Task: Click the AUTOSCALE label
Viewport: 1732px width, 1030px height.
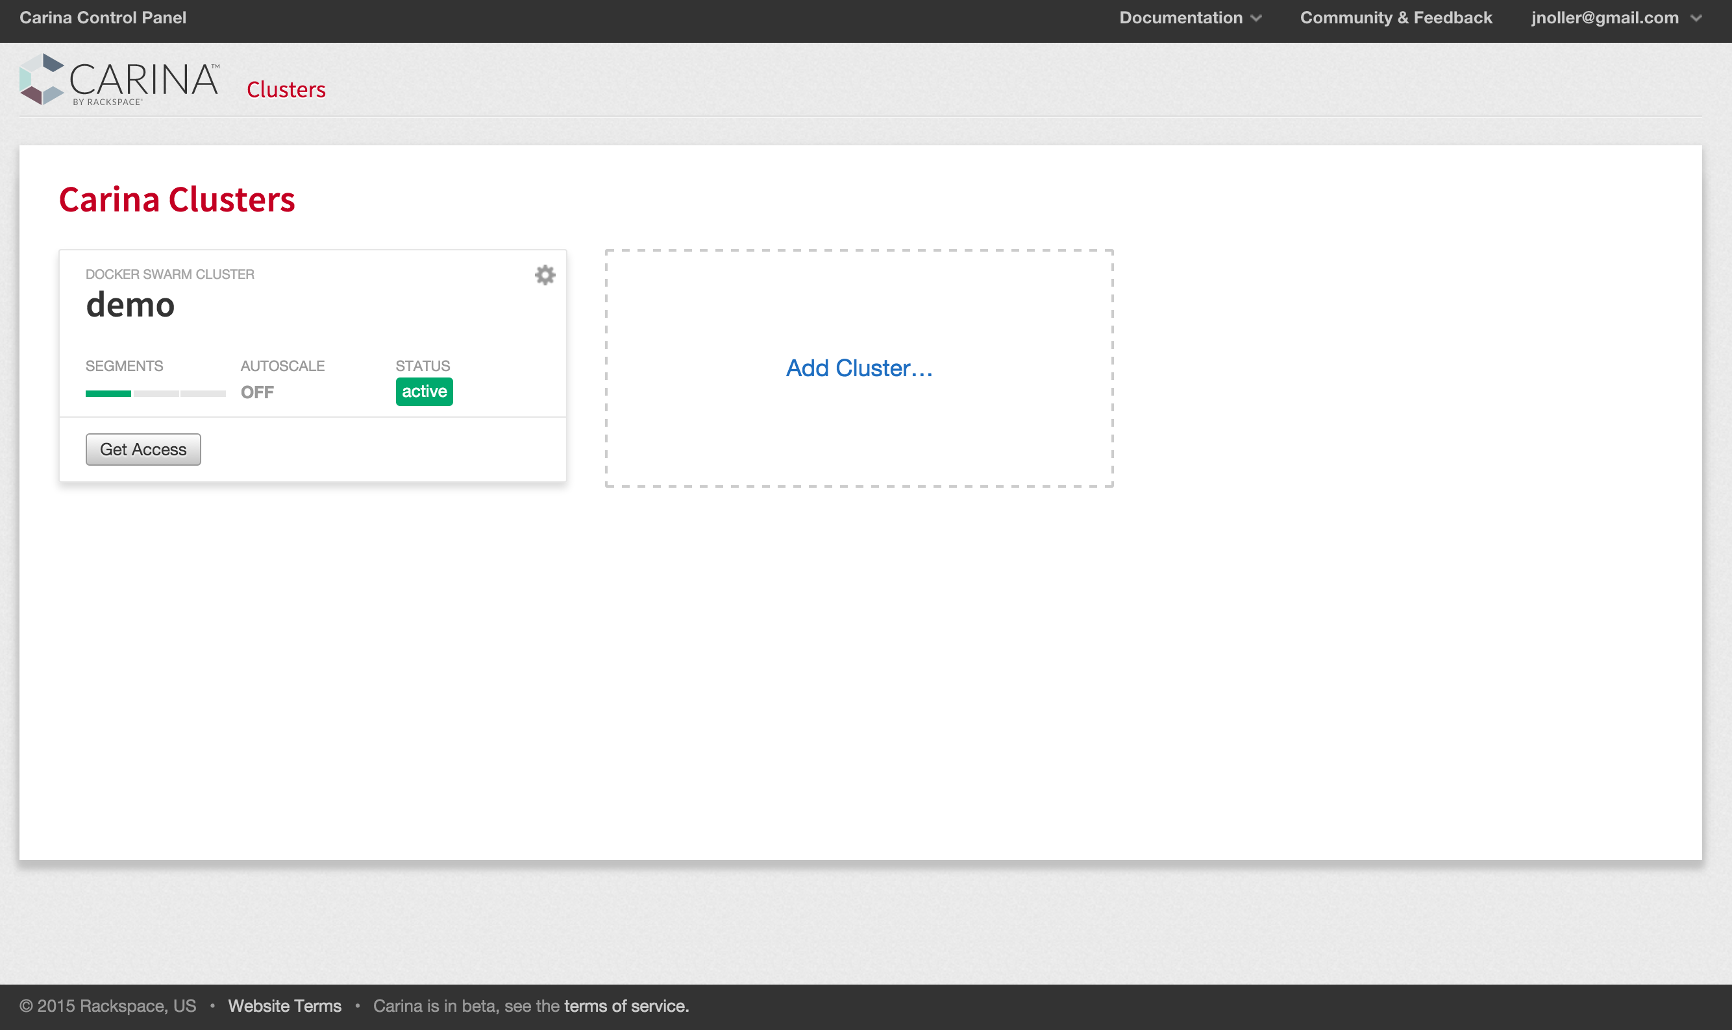Action: 282,366
